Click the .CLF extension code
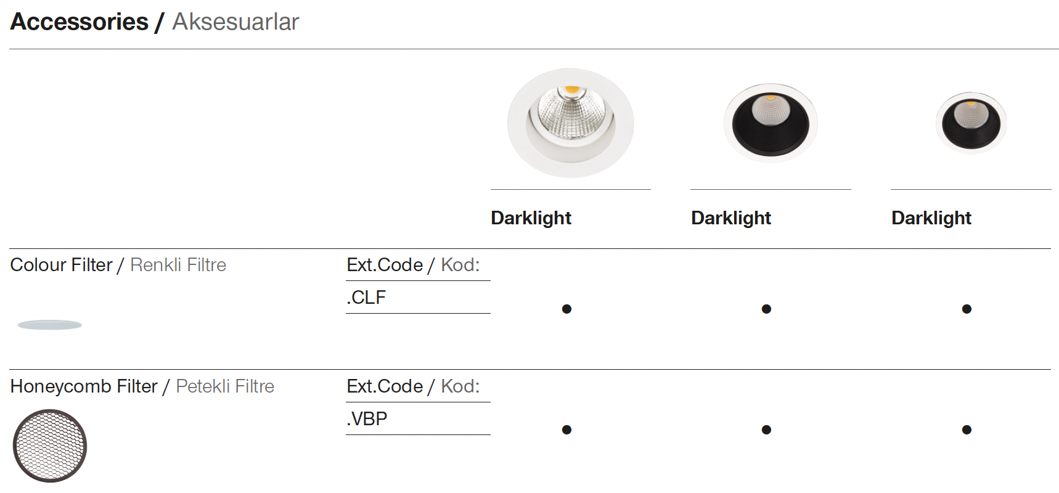The image size is (1059, 493). tap(366, 298)
